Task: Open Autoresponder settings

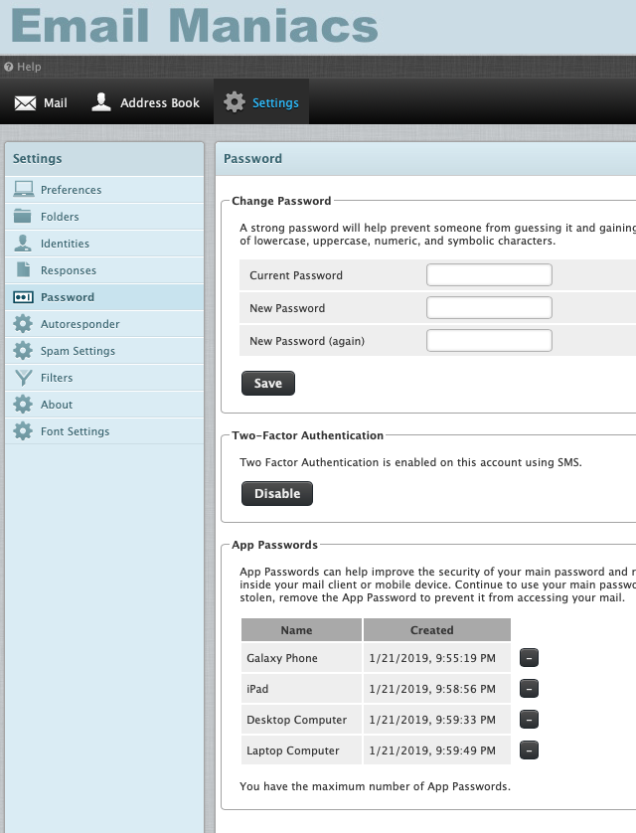Action: (104, 323)
